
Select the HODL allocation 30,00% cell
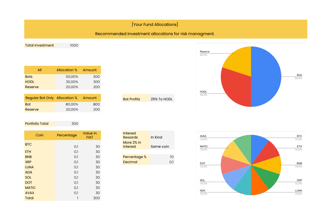[67, 82]
